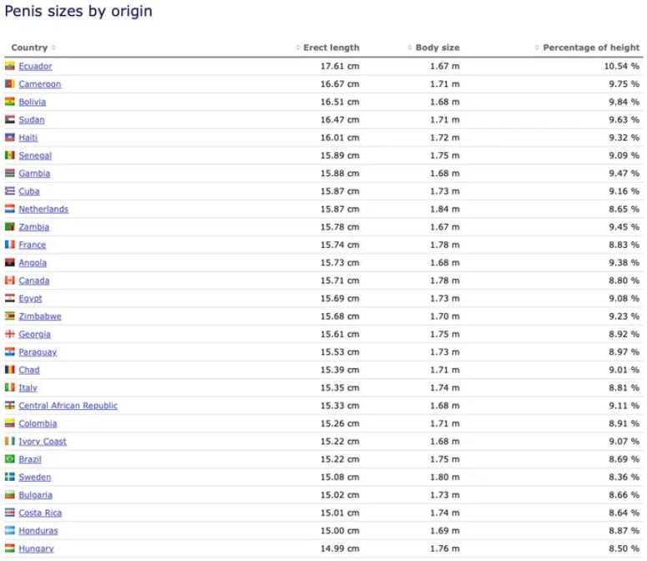Image resolution: width=647 pixels, height=561 pixels.
Task: Open the Hungary country link
Action: (x=36, y=548)
